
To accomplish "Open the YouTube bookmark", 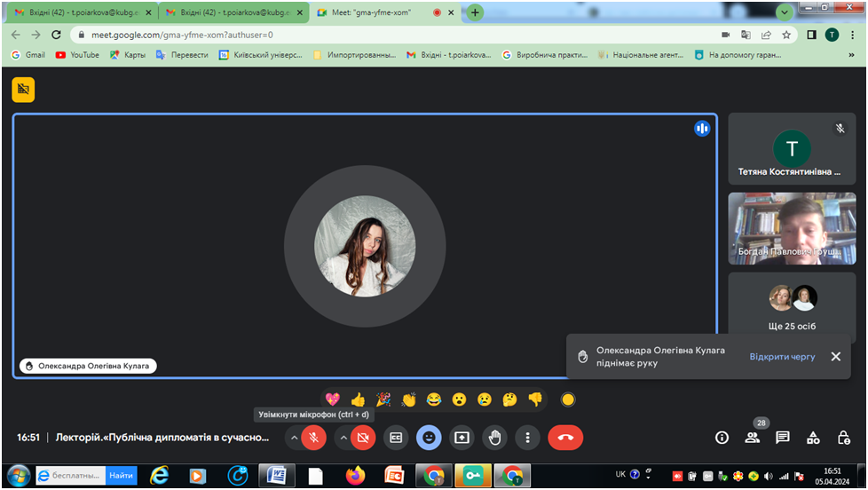I will pos(77,54).
